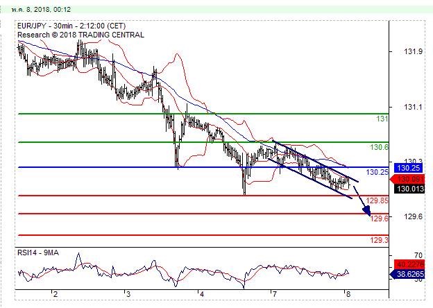
Task: Select the blue 130.25 pivot label
Action: 377,172
